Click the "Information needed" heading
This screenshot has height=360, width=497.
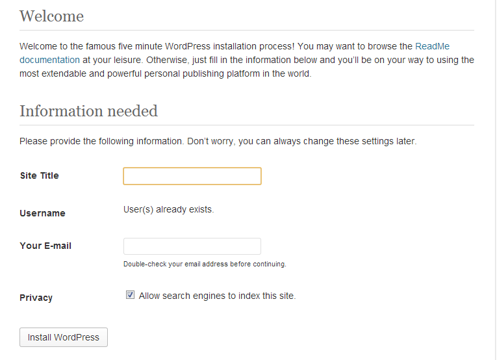88,111
